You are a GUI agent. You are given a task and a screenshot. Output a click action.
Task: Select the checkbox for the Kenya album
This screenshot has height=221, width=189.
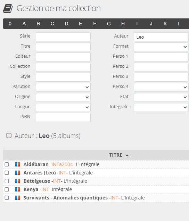coord(7,189)
